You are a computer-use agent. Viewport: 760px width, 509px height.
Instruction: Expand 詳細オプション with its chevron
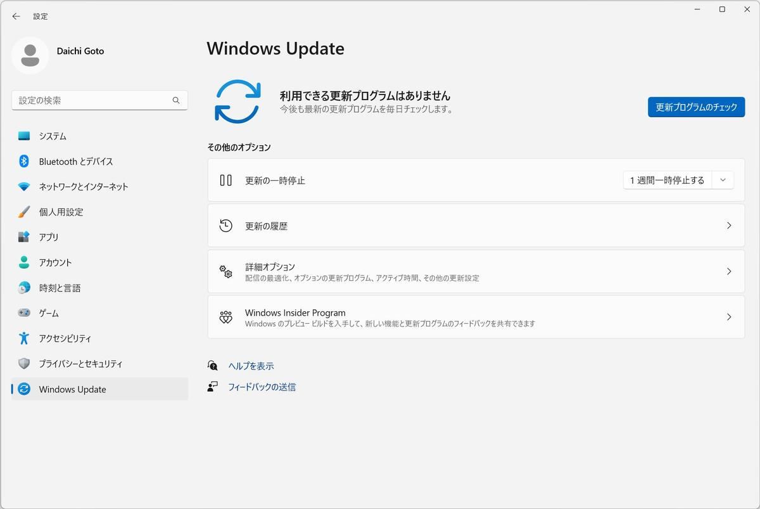(x=729, y=271)
